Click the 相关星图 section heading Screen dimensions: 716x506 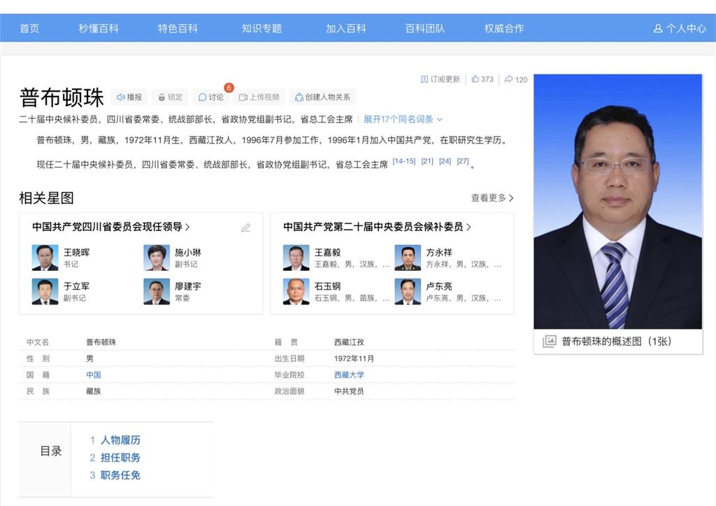[47, 198]
